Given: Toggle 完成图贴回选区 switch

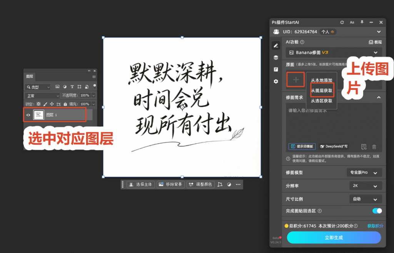Looking at the screenshot, I should pyautogui.click(x=377, y=211).
